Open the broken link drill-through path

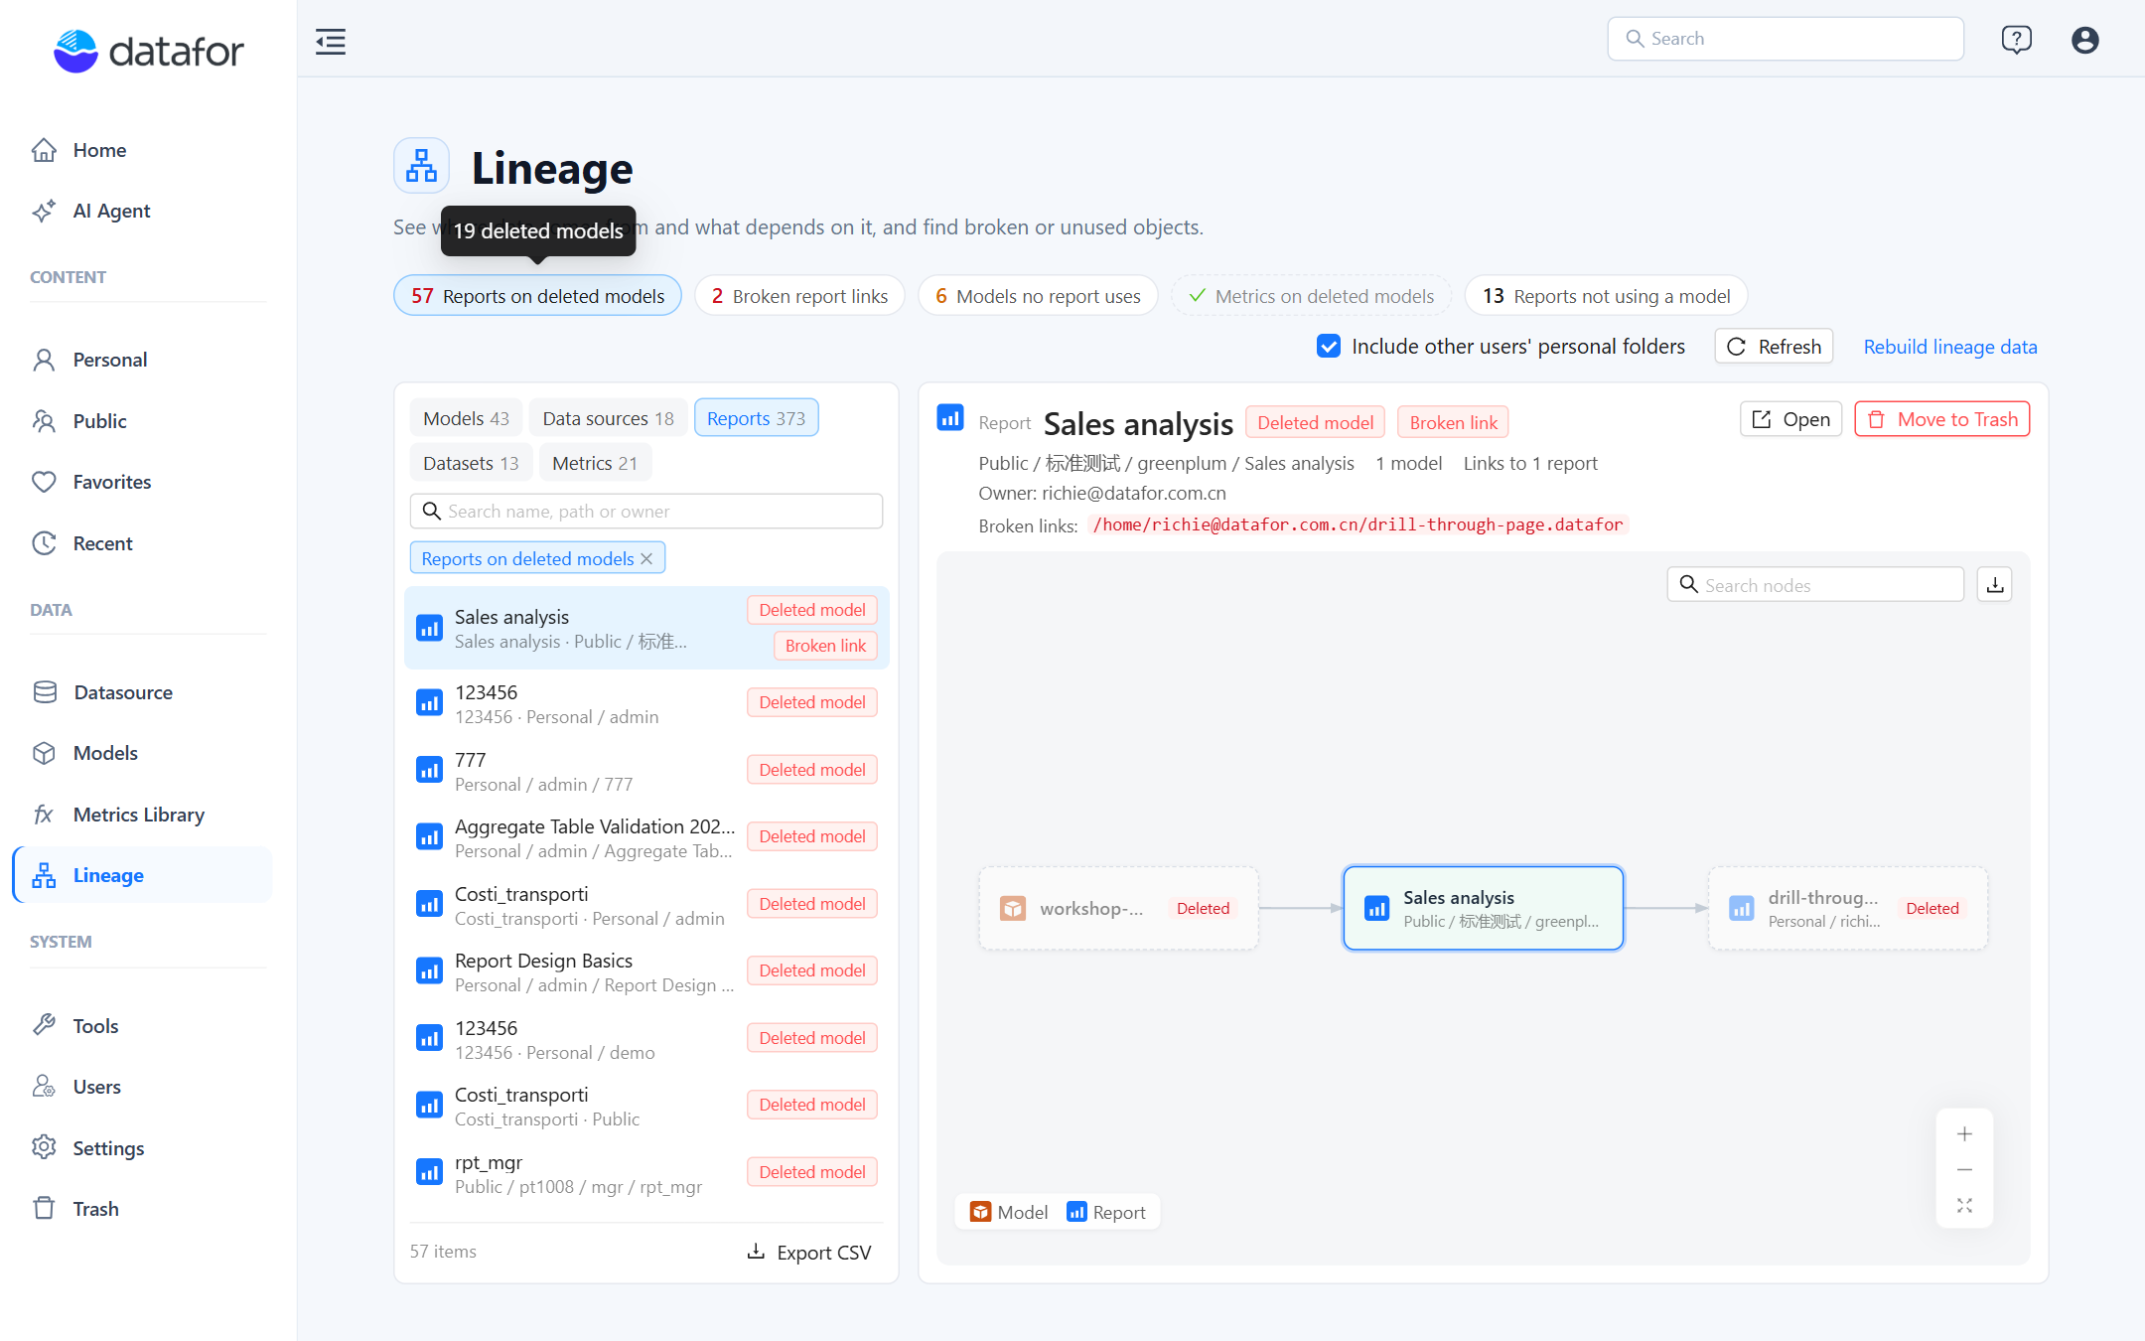1358,524
